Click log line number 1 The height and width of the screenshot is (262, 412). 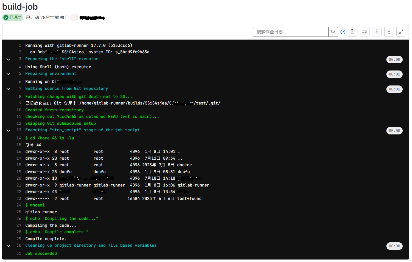pos(20,46)
